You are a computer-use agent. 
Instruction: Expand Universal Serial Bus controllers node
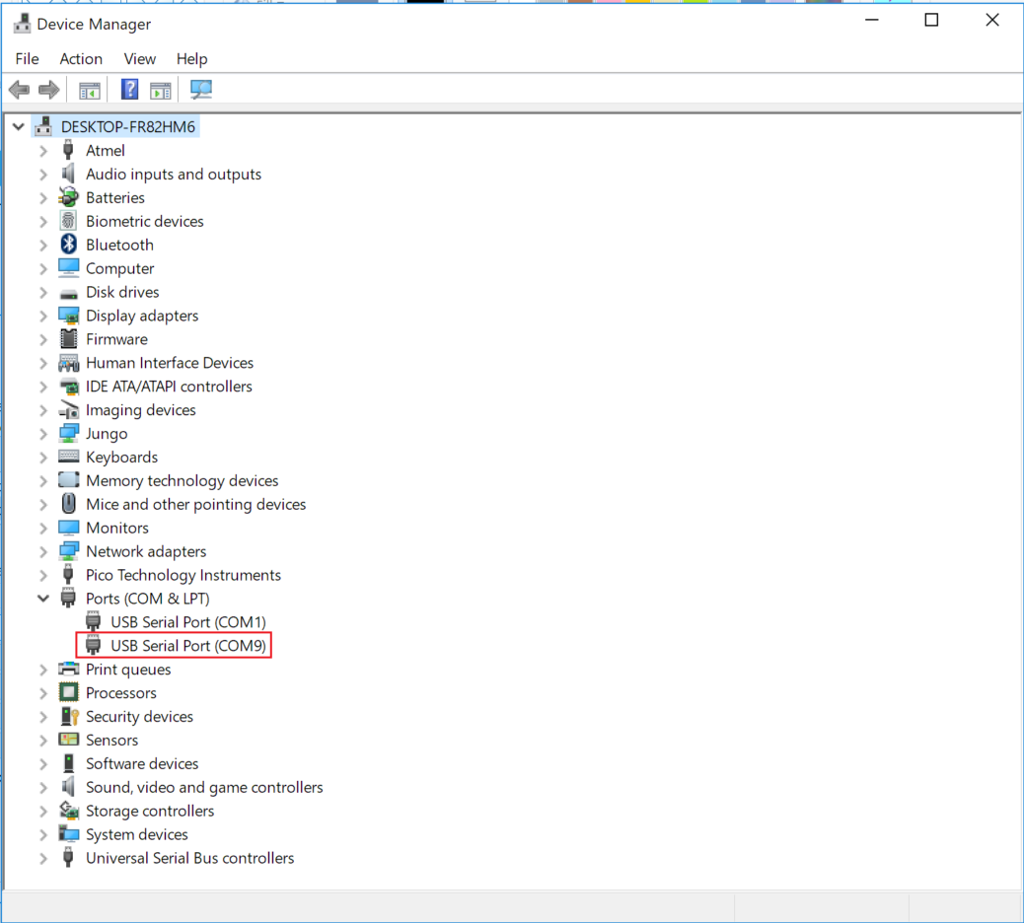pos(43,858)
